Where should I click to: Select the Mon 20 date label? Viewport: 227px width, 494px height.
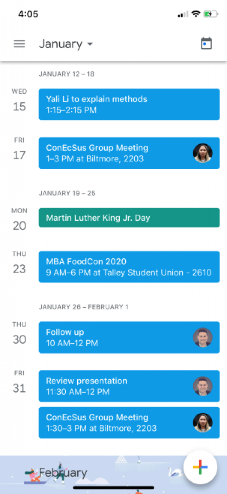tap(20, 220)
